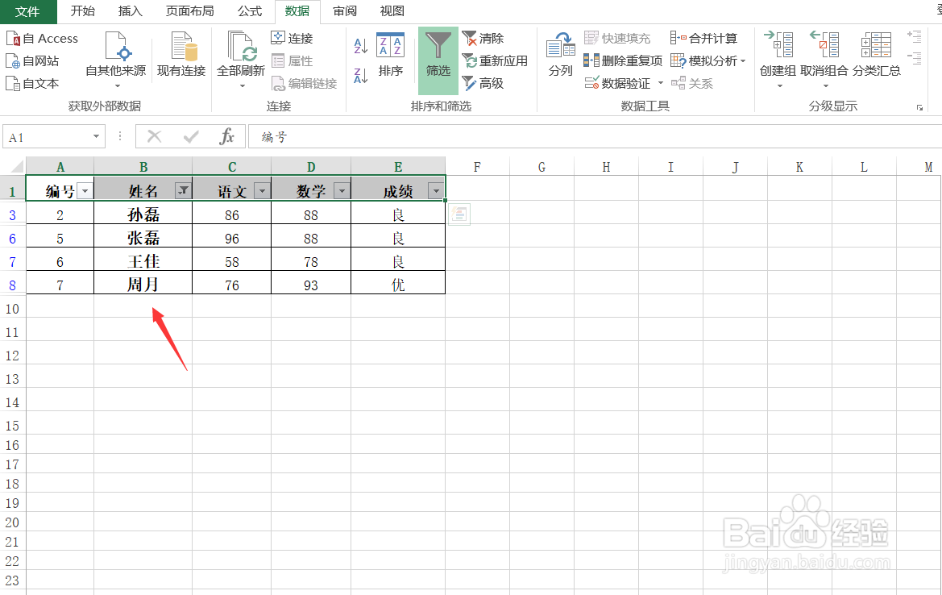Open the 数据验证 dropdown arrow

click(x=660, y=83)
